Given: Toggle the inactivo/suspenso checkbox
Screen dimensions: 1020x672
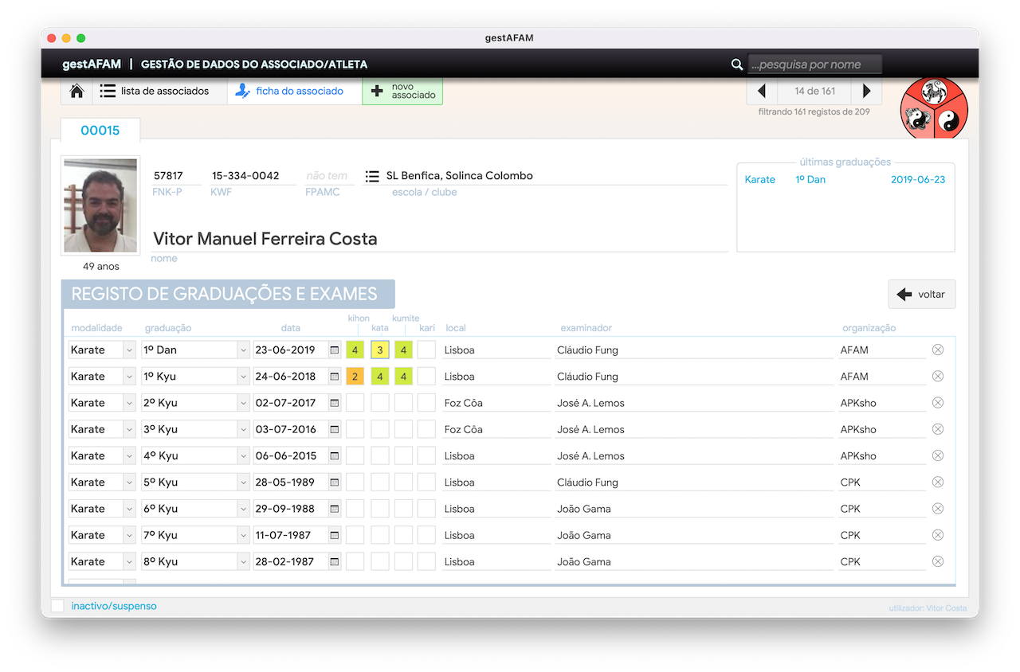Looking at the screenshot, I should click(57, 606).
